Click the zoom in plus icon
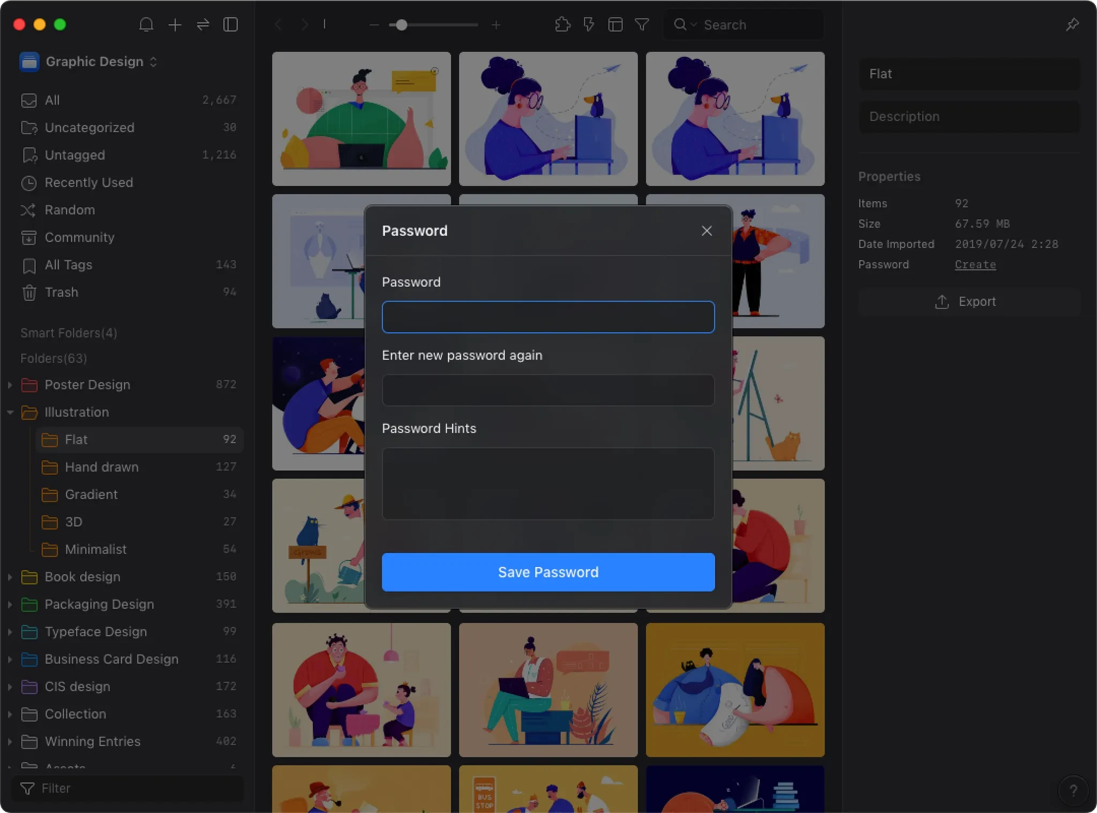This screenshot has width=1097, height=813. pyautogui.click(x=496, y=25)
